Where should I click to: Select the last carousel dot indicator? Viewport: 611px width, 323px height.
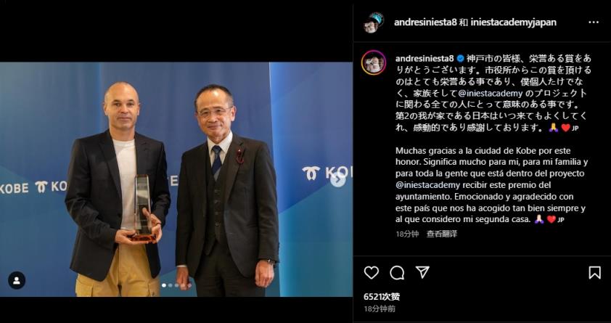click(189, 285)
